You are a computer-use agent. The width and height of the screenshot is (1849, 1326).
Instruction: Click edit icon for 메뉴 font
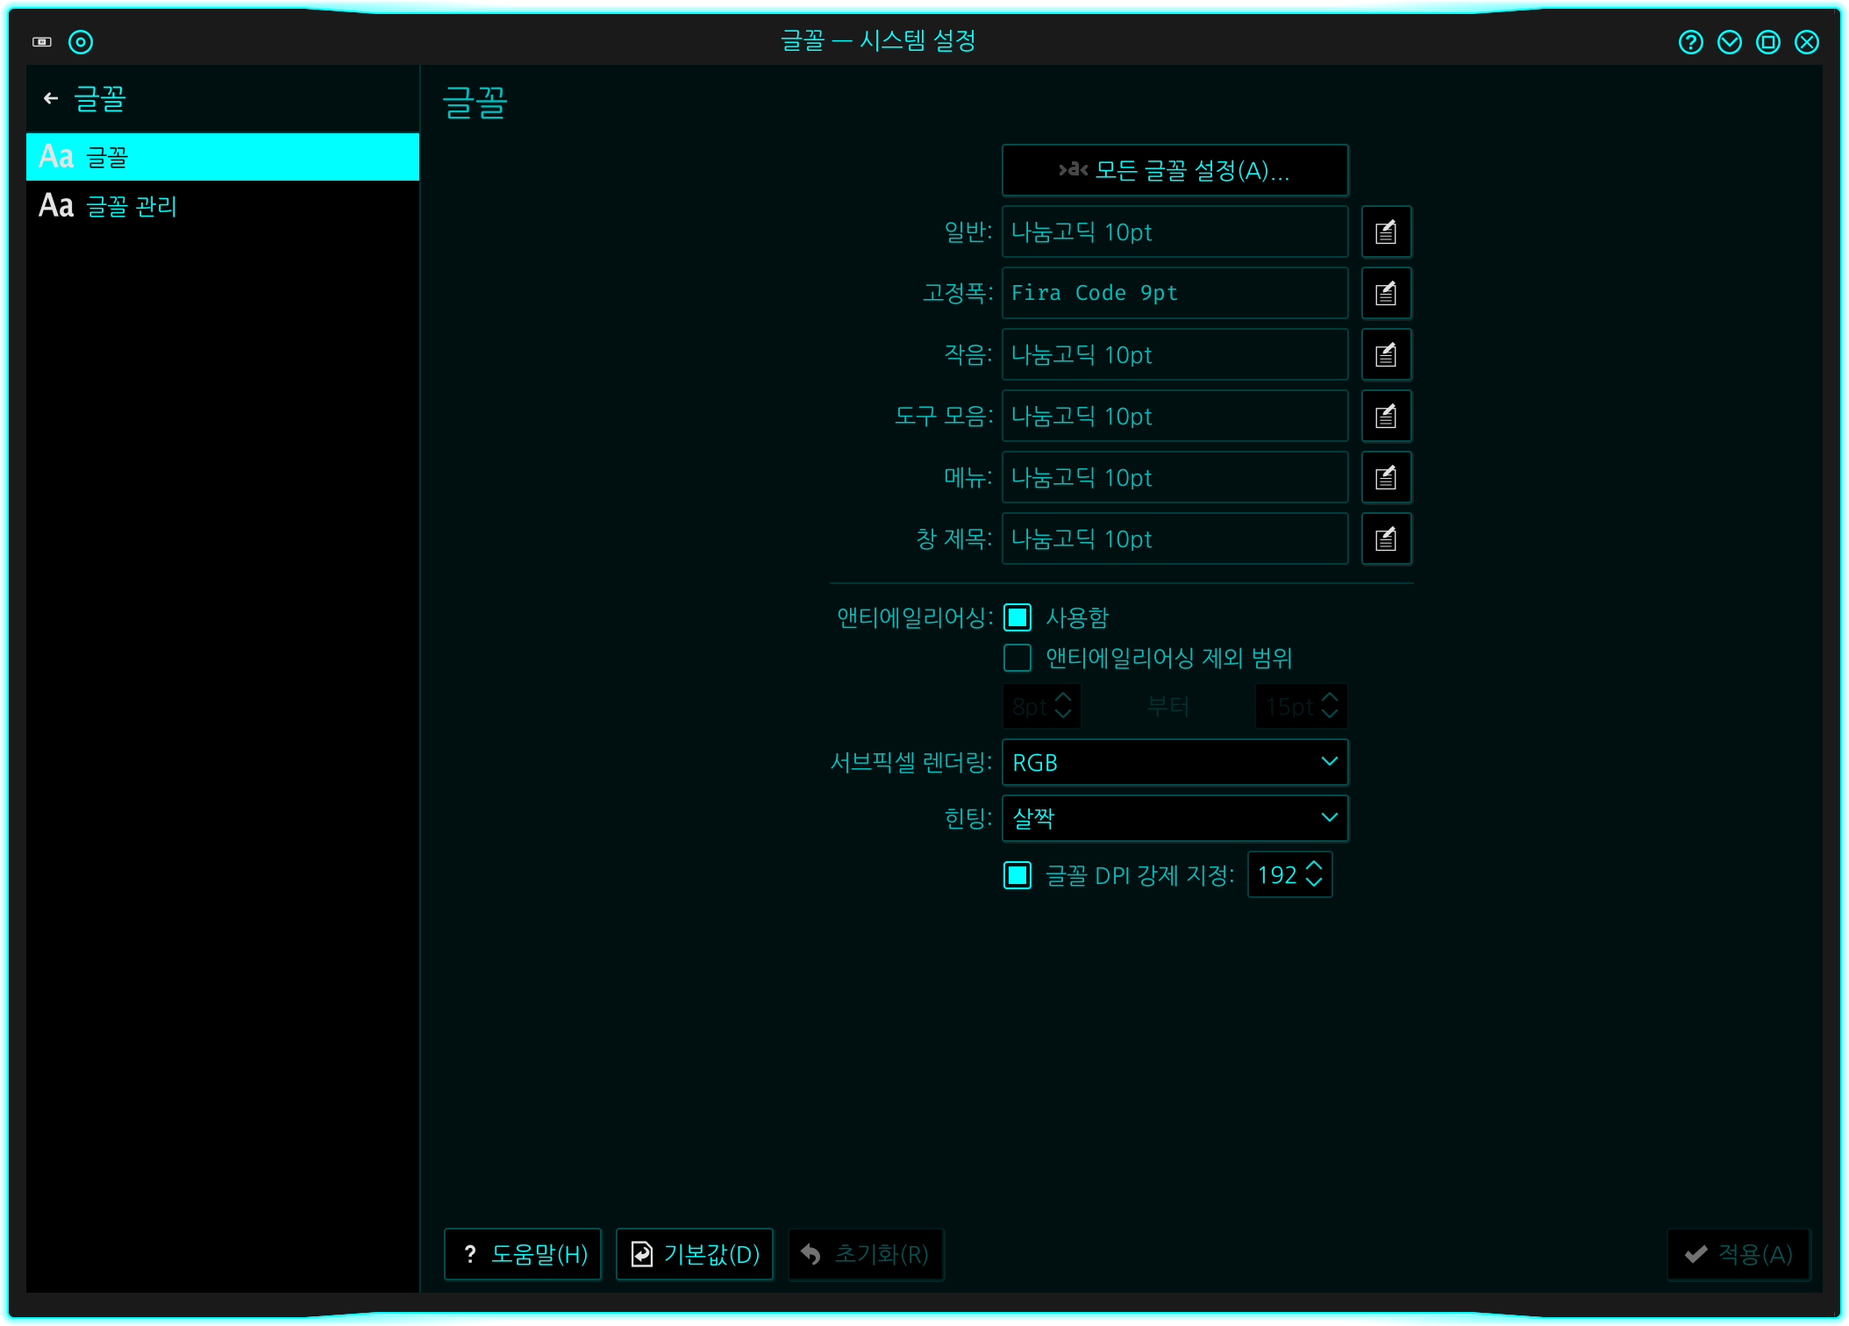(1386, 478)
